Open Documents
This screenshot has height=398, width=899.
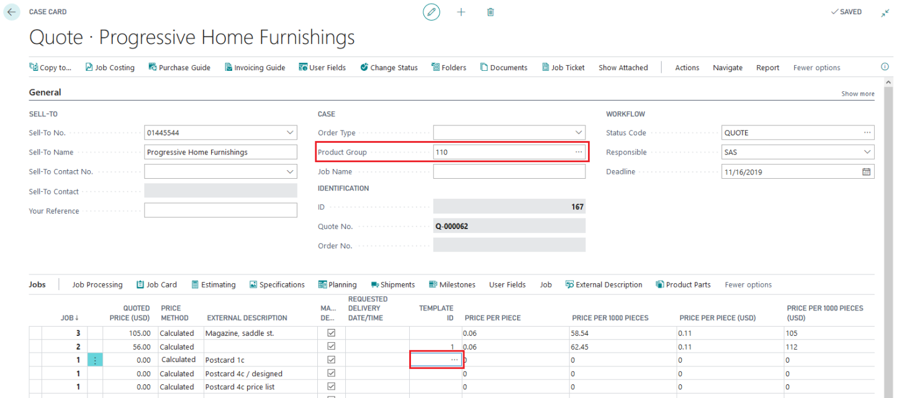click(x=504, y=68)
